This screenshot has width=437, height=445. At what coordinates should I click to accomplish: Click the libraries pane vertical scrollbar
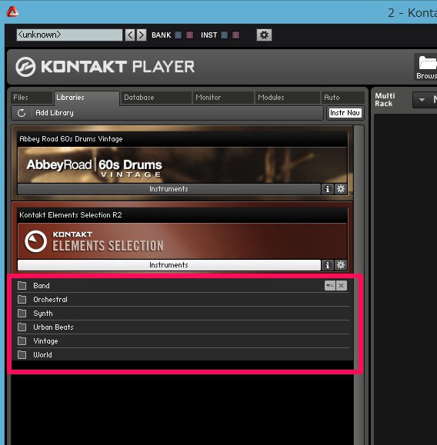(x=359, y=285)
